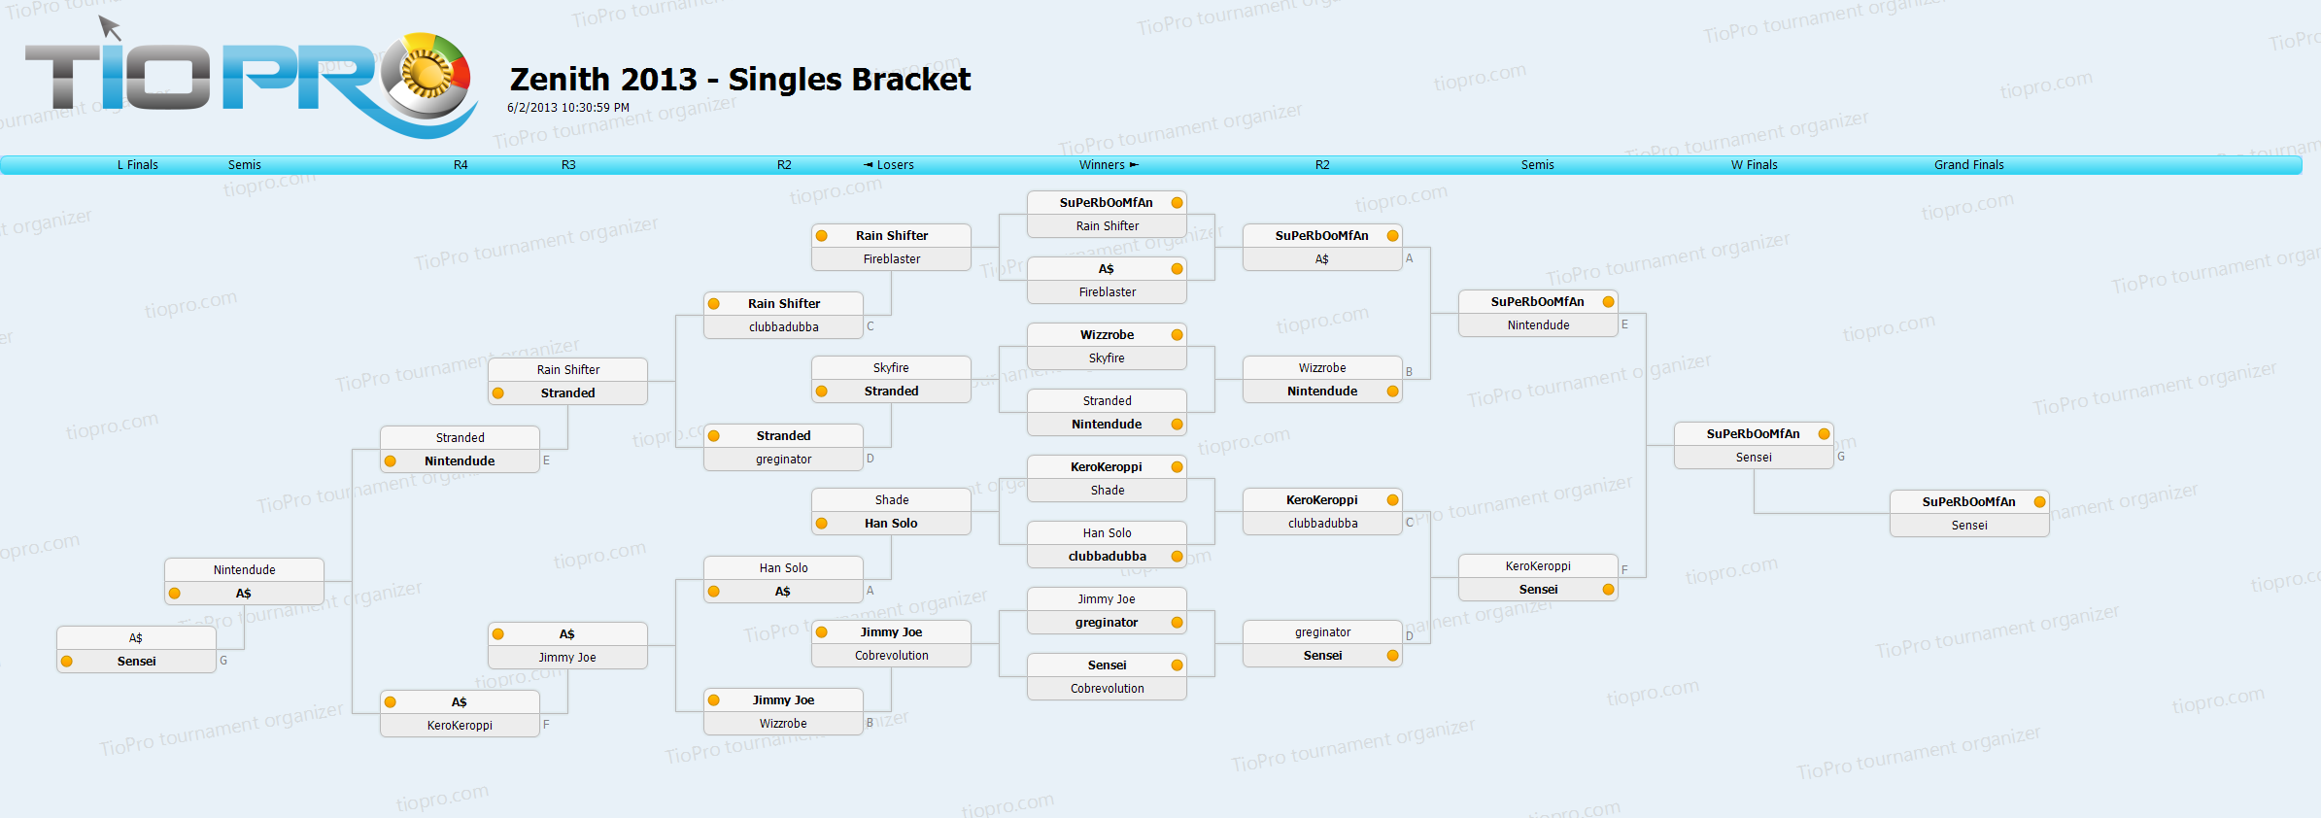This screenshot has height=818, width=2321.
Task: Select the Grand Finals column header
Action: [x=1968, y=165]
